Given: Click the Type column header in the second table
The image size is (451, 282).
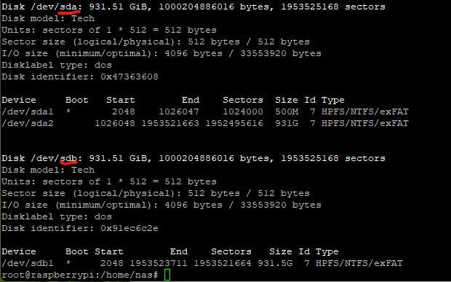Looking at the screenshot, I should pos(327,251).
